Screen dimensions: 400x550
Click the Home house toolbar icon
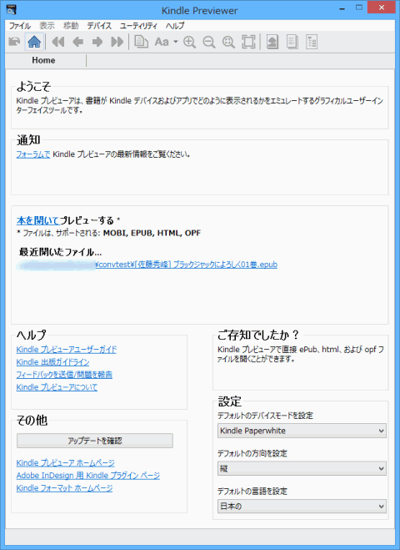(x=34, y=42)
